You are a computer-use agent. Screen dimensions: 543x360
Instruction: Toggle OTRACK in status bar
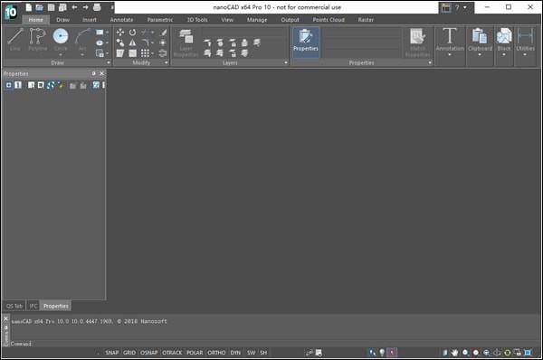point(172,353)
